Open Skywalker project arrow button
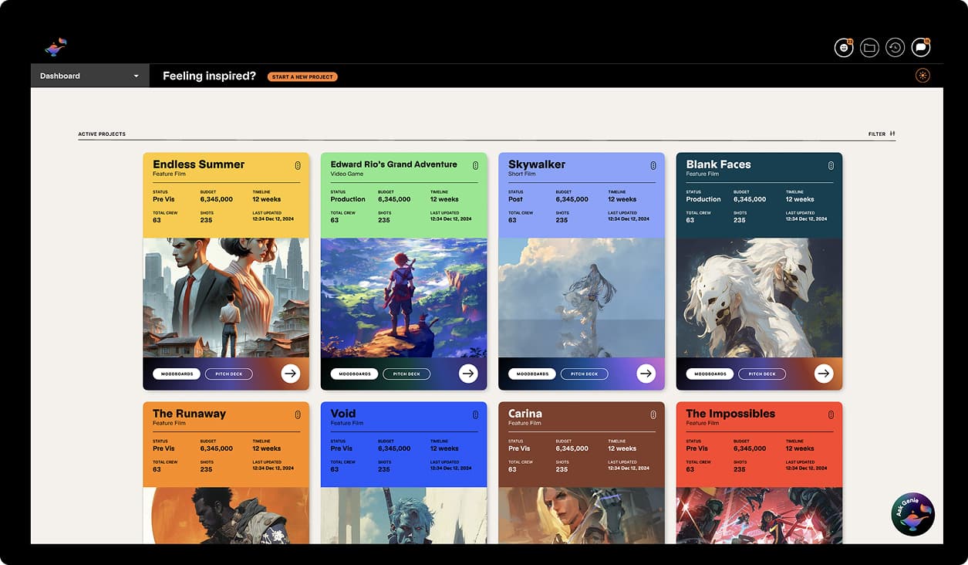Image resolution: width=968 pixels, height=565 pixels. (646, 374)
